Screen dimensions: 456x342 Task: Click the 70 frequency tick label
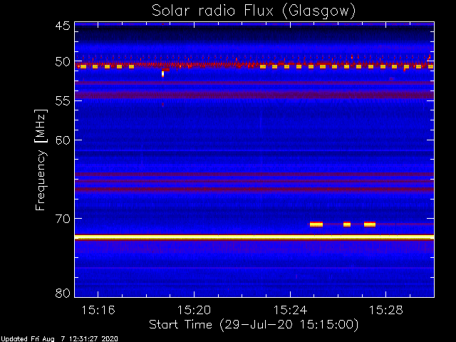click(x=63, y=219)
